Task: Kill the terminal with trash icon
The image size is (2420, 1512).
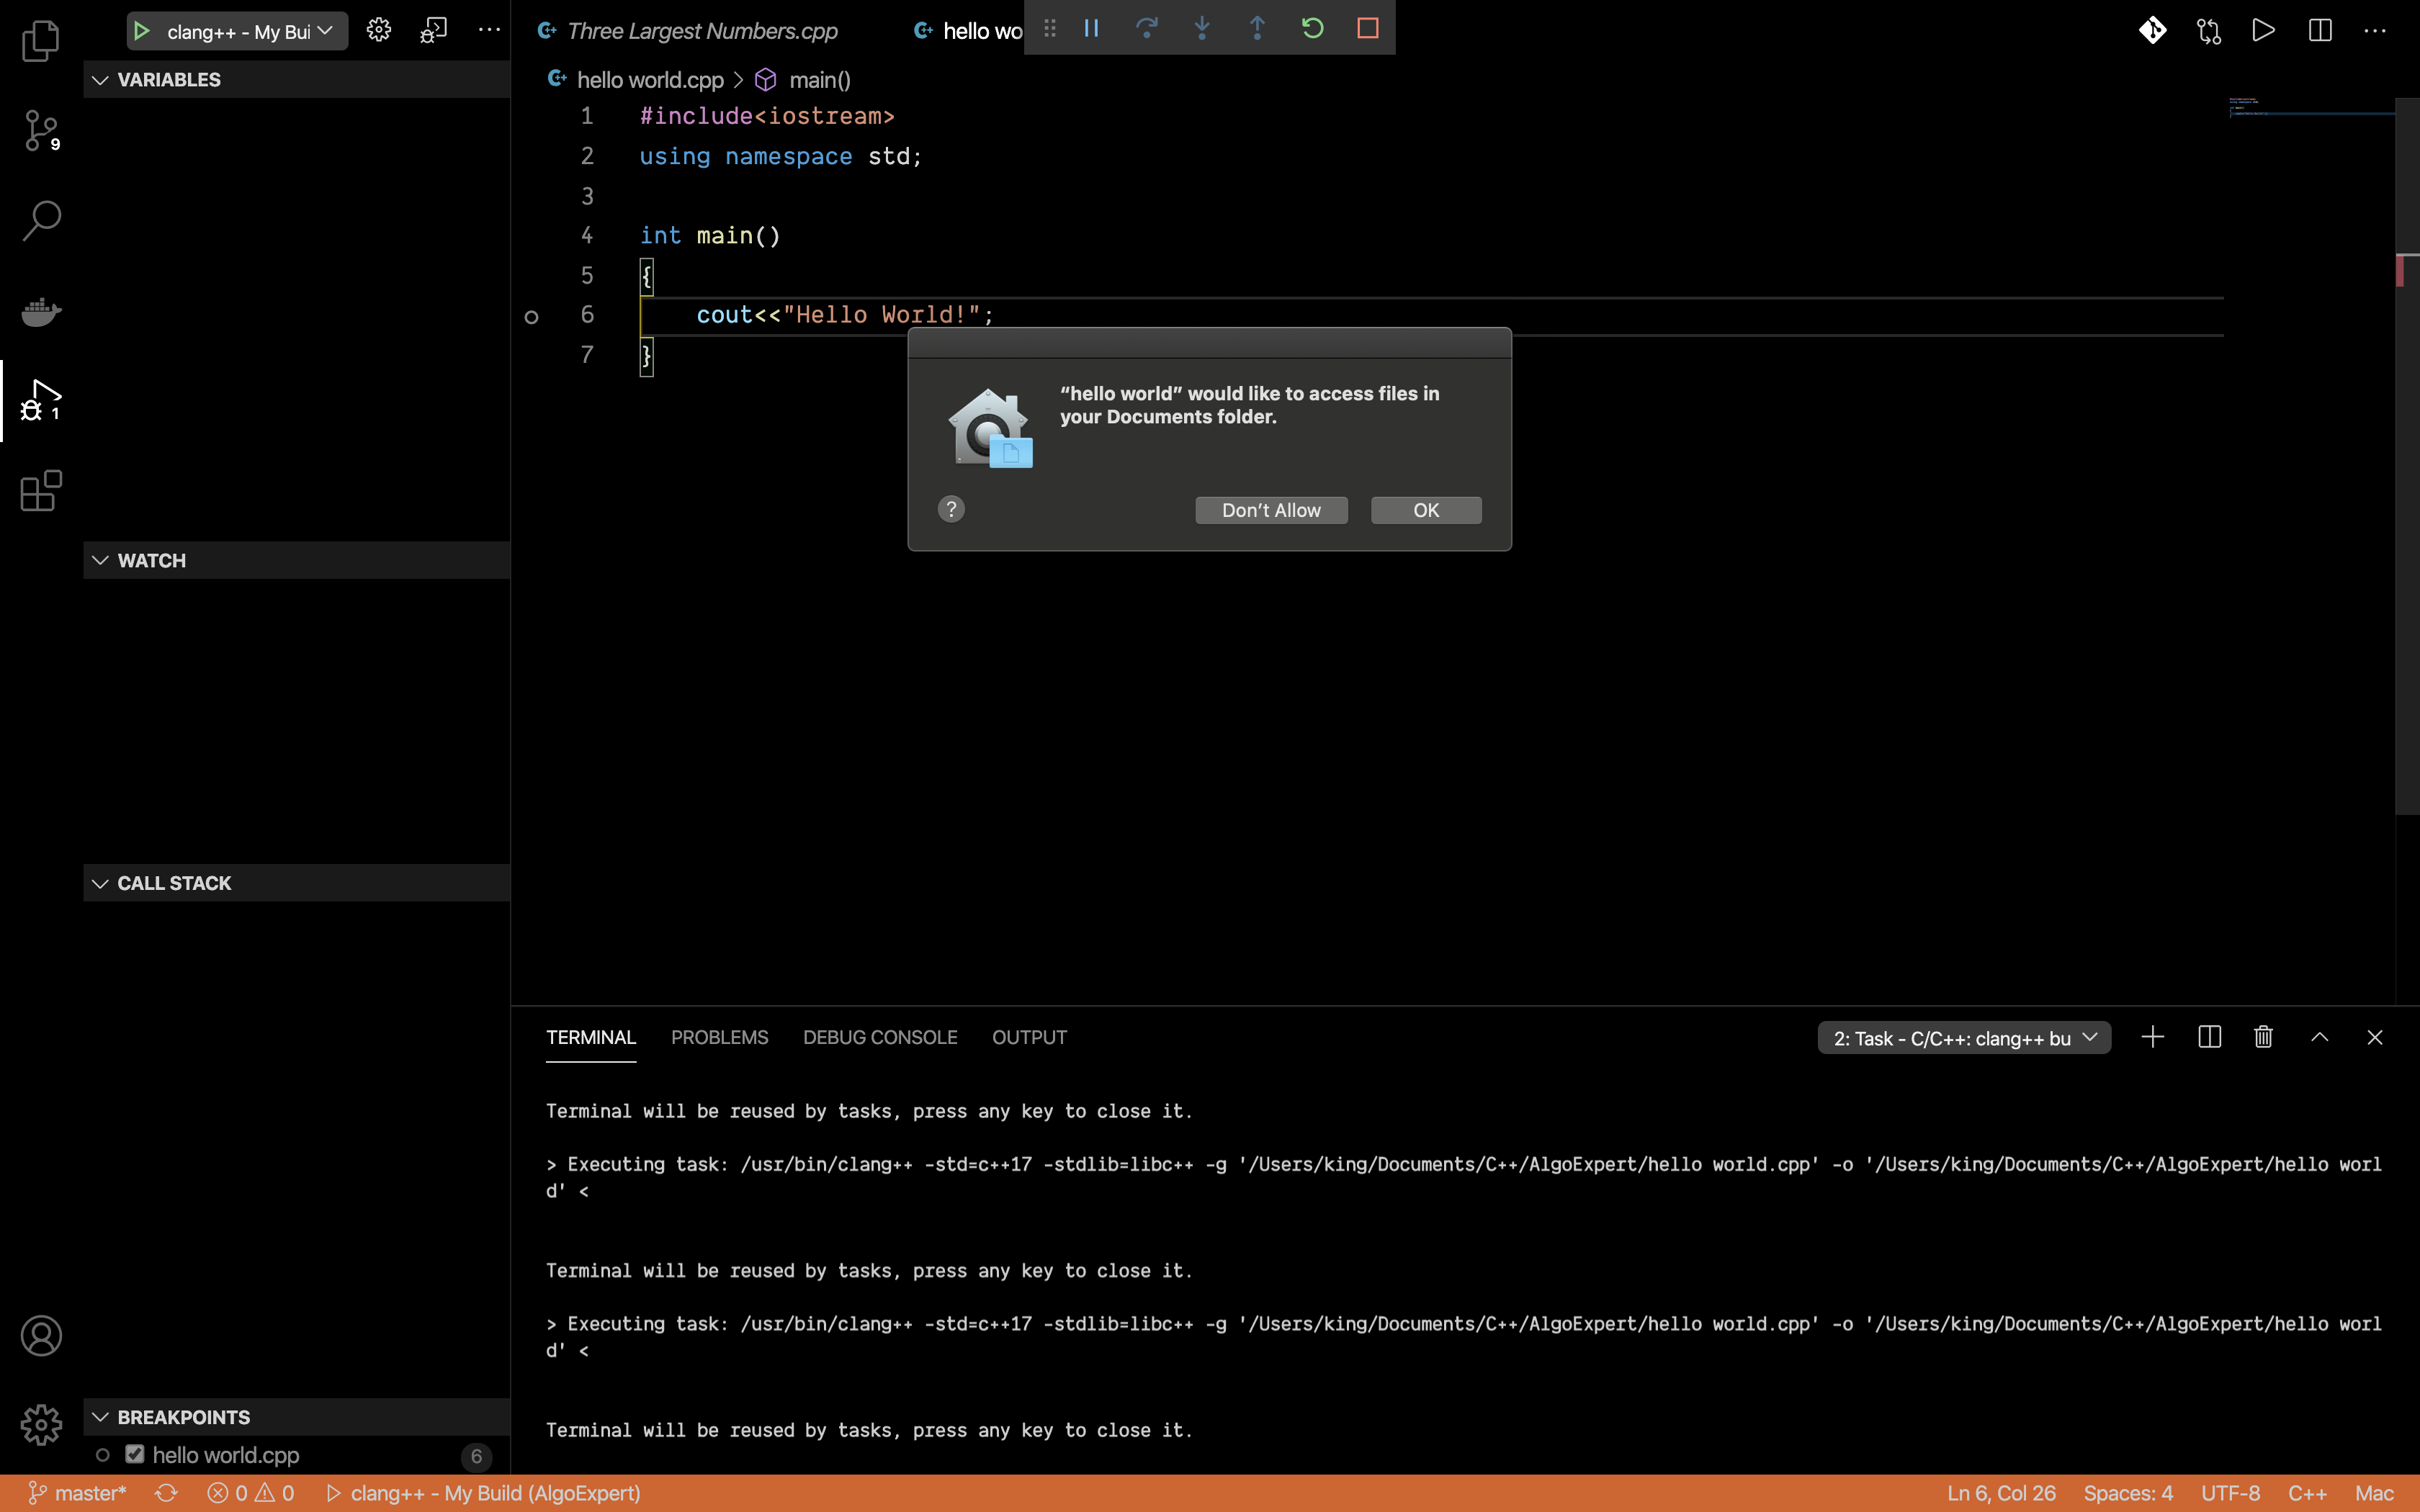Action: (2264, 1037)
